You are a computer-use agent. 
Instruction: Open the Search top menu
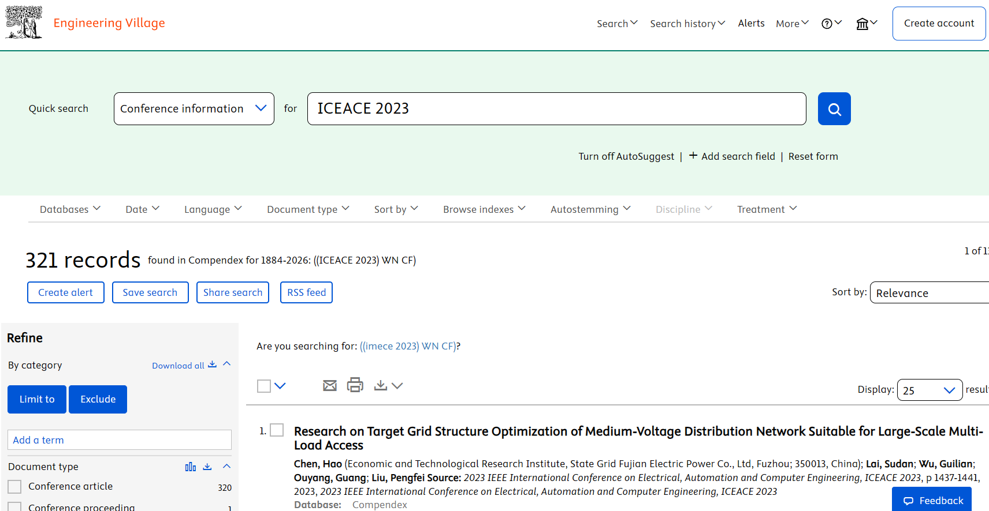pyautogui.click(x=617, y=23)
